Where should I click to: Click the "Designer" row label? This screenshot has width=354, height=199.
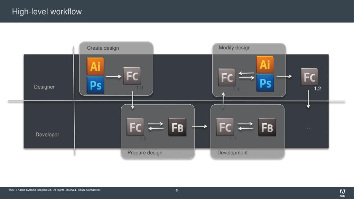click(44, 87)
